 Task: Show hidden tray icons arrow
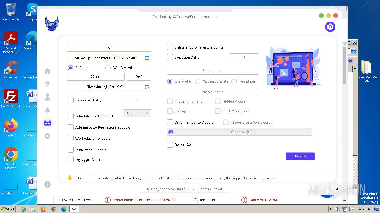tap(331, 209)
